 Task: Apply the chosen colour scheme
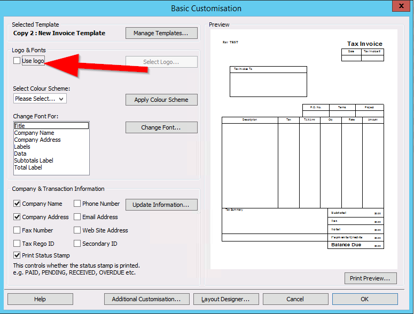(161, 100)
